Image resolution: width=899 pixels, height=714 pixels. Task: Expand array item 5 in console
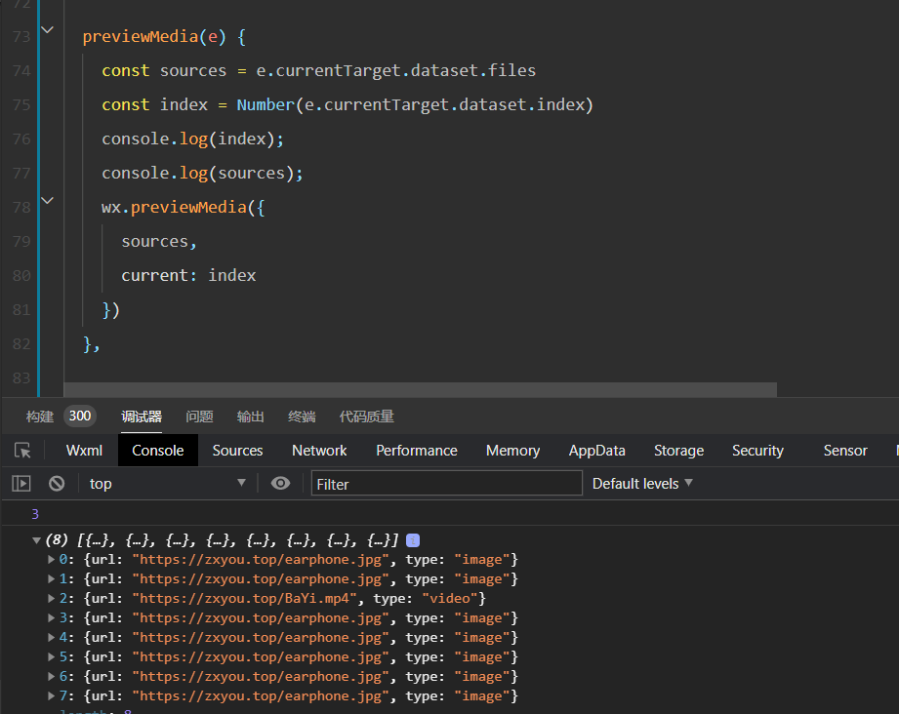[x=51, y=656]
